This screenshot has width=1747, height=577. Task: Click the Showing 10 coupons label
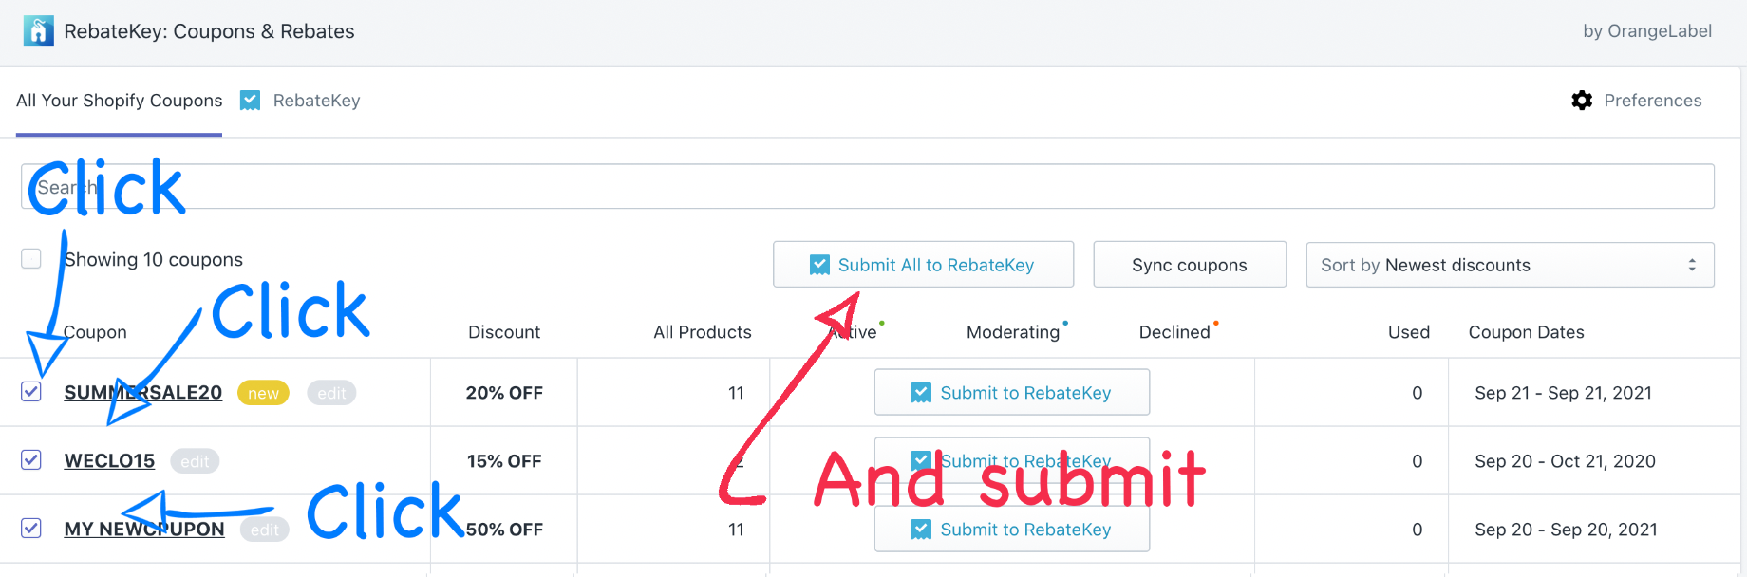pos(153,260)
